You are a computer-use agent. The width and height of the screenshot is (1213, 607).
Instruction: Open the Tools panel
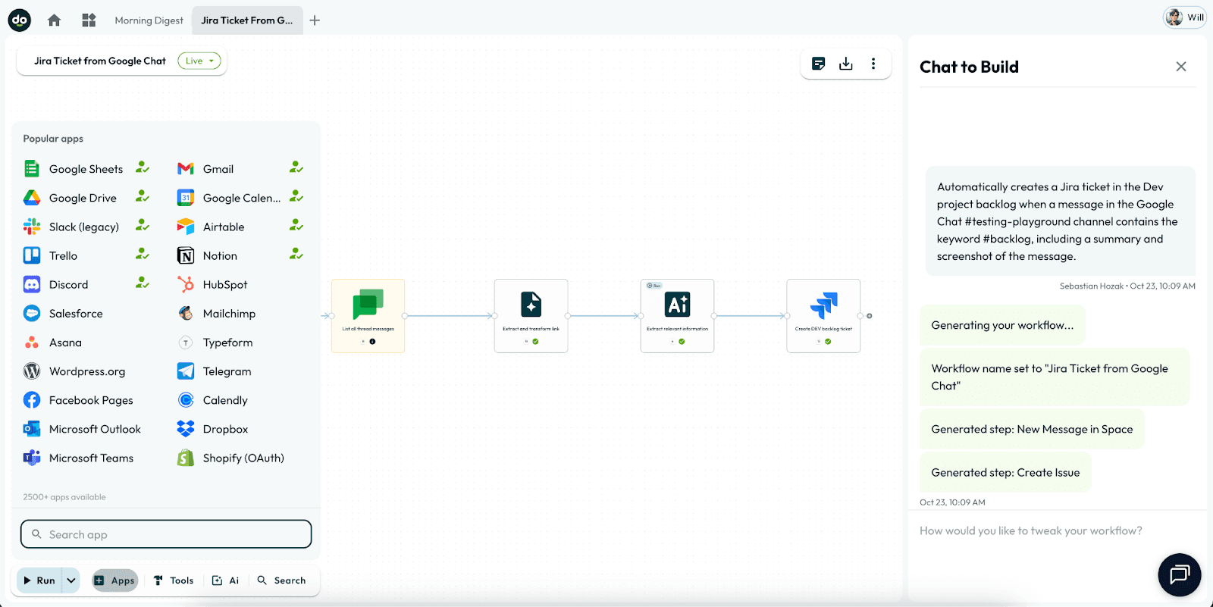[174, 580]
